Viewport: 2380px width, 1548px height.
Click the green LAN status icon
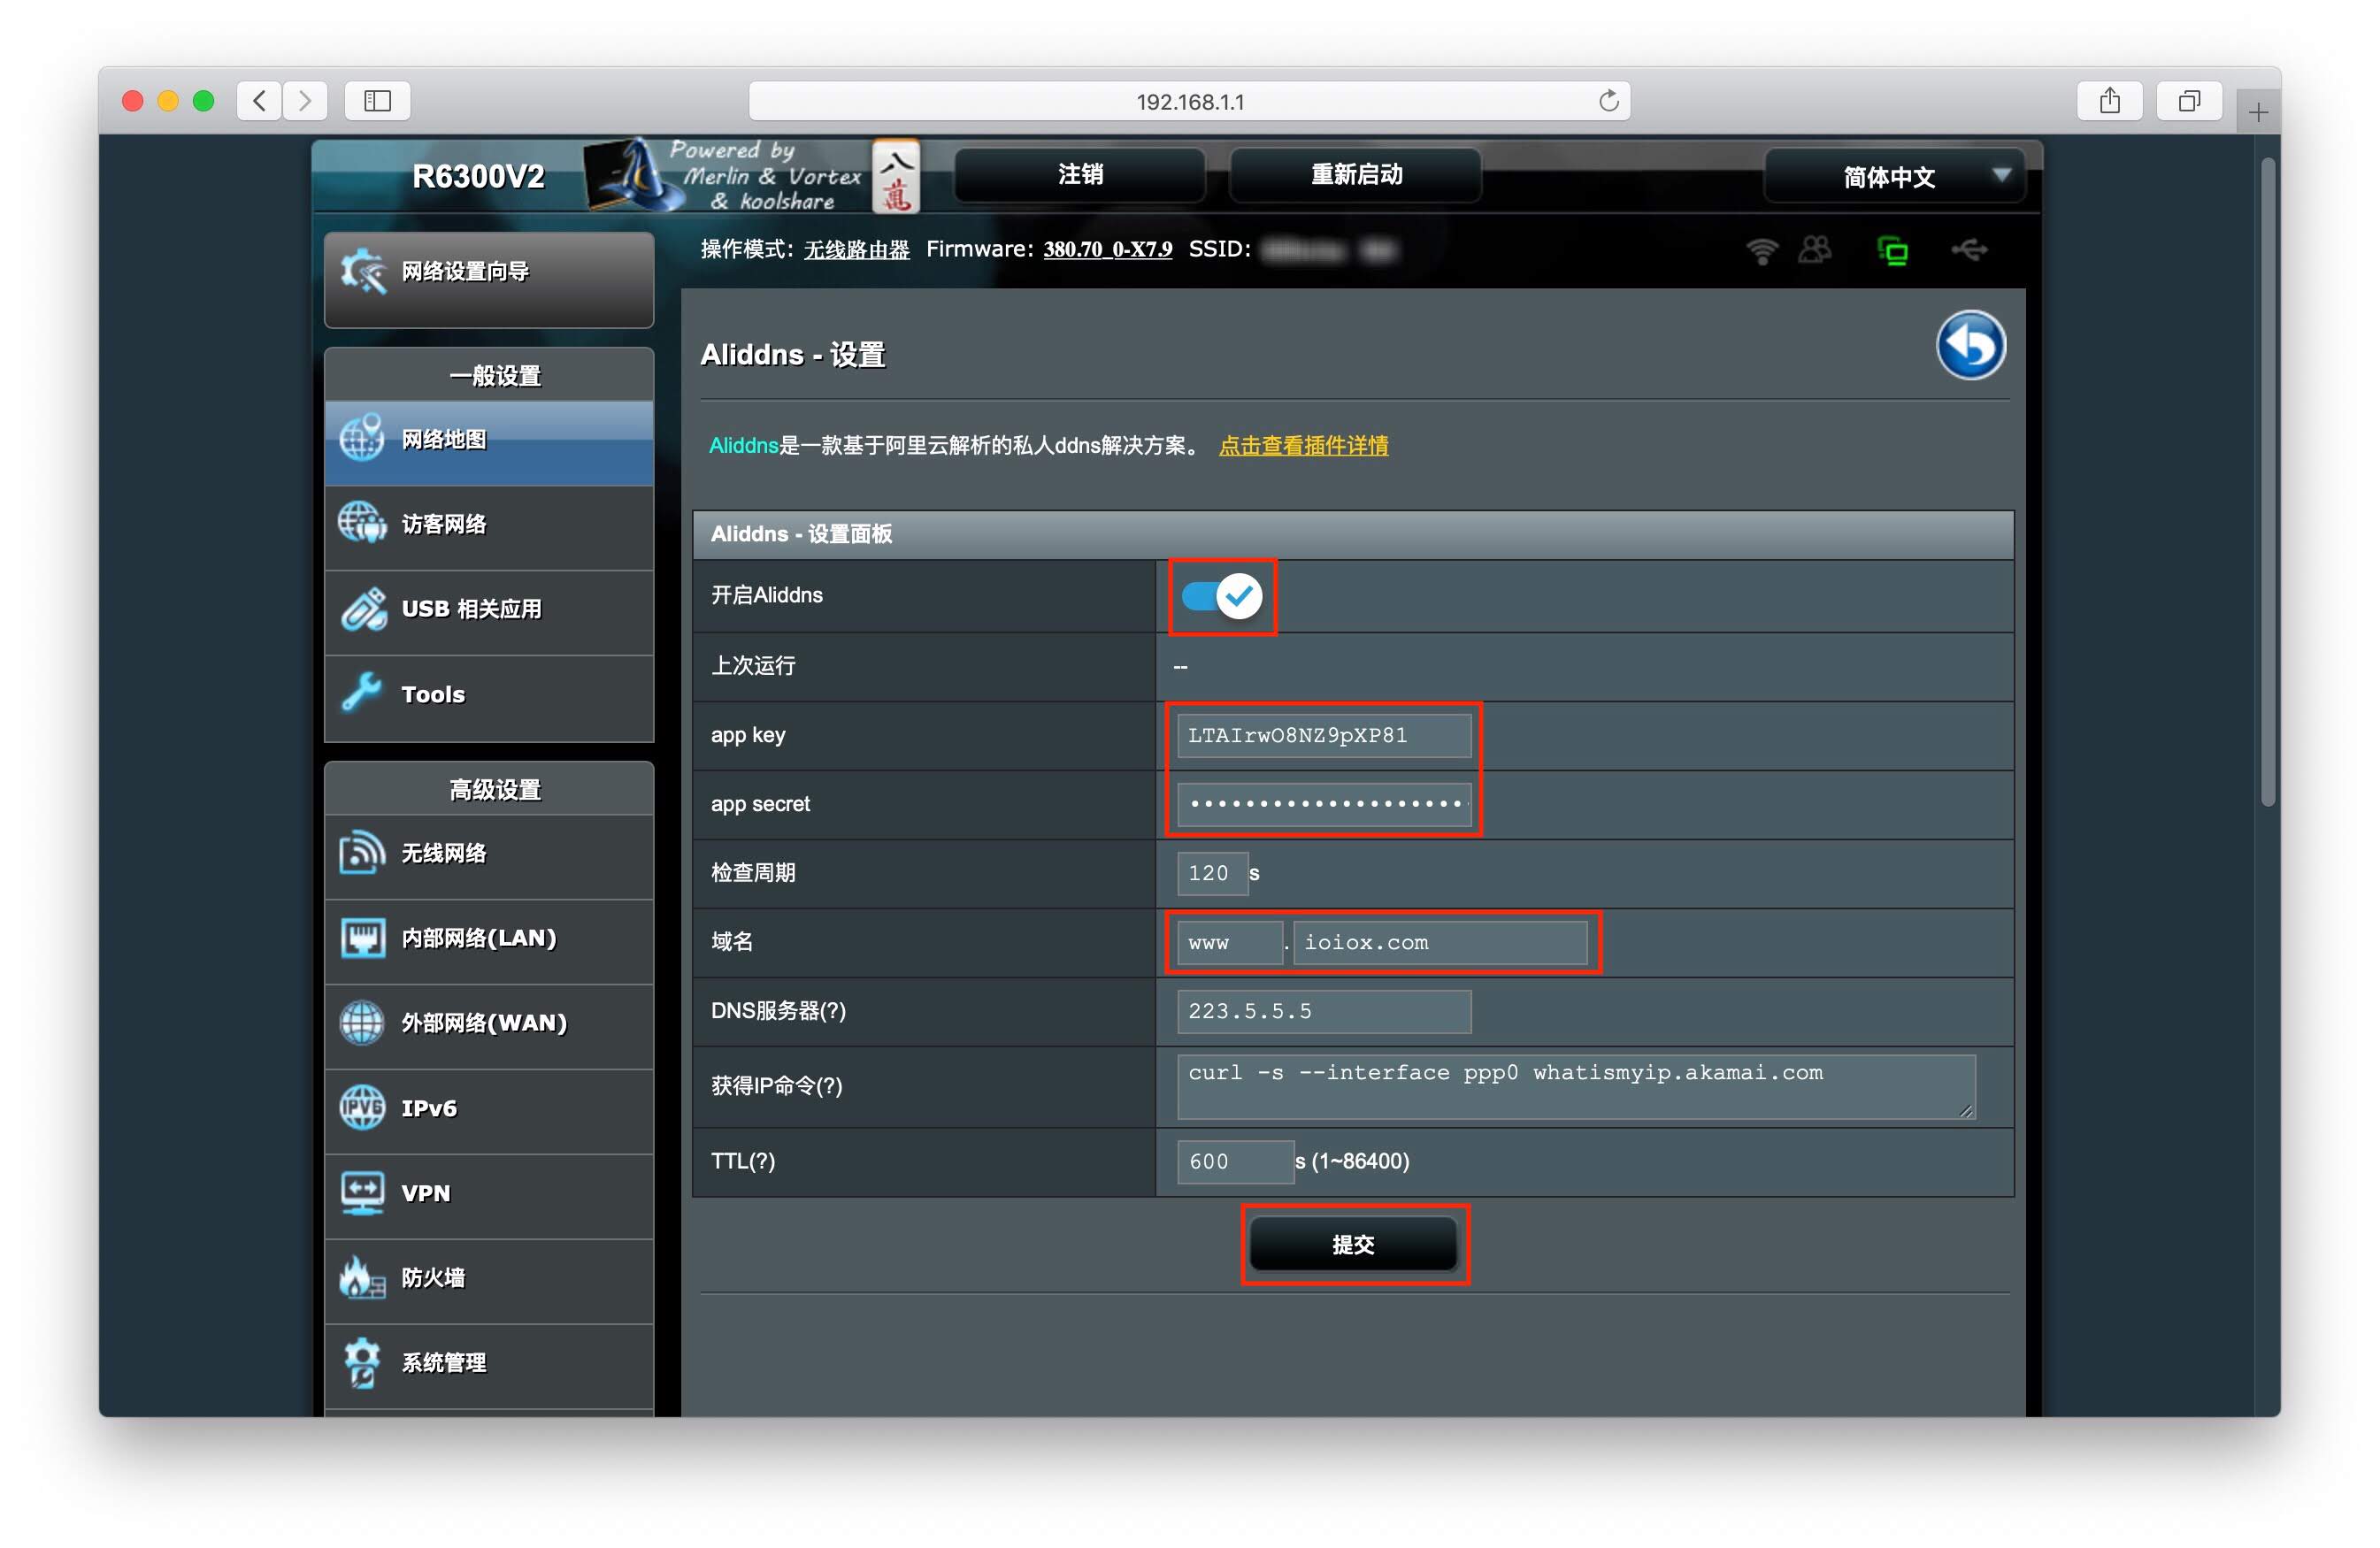(x=1892, y=250)
